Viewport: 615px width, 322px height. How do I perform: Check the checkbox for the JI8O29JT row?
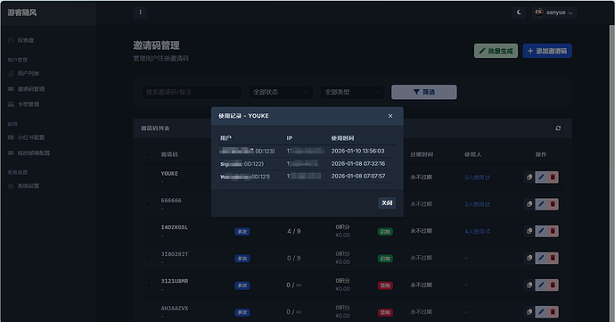tap(149, 258)
